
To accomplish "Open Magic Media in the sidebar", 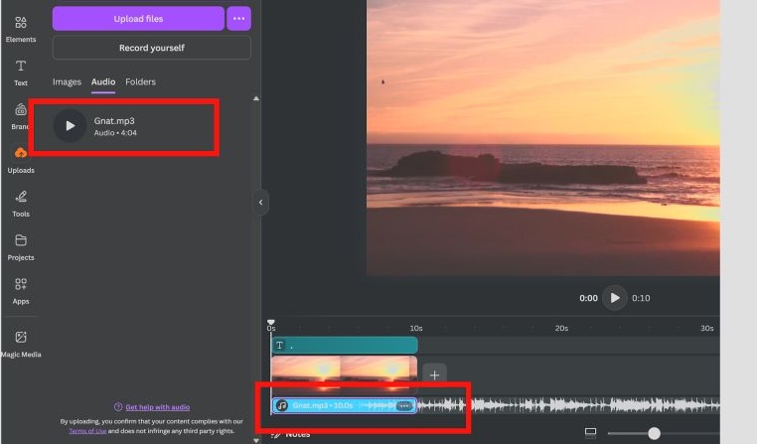I will [x=21, y=344].
